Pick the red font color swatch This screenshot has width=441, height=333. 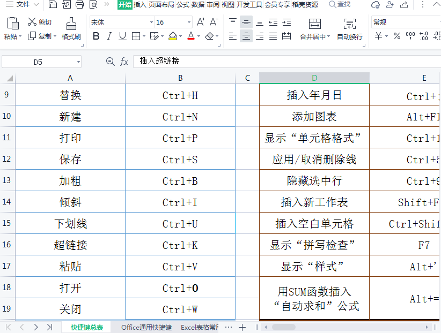coord(192,36)
